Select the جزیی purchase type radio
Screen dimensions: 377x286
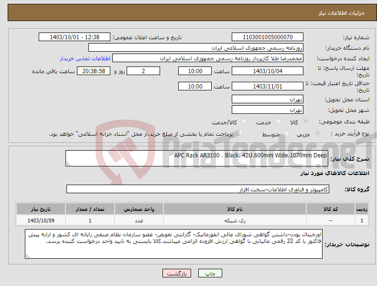tap(317, 133)
